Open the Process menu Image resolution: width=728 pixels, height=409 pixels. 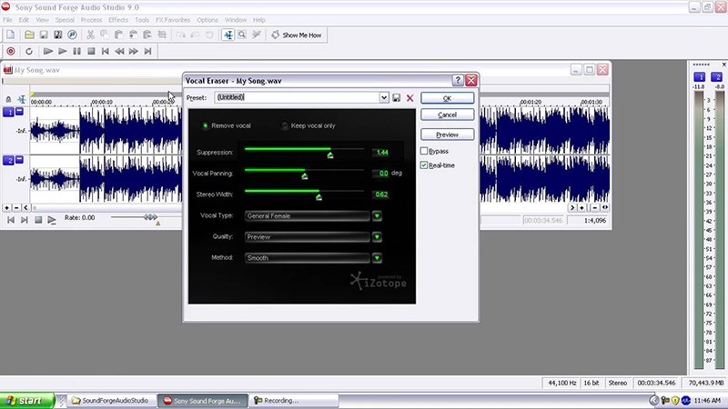tap(91, 20)
